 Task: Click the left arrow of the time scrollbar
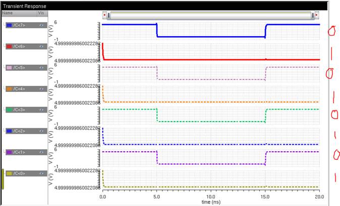[x=104, y=16]
